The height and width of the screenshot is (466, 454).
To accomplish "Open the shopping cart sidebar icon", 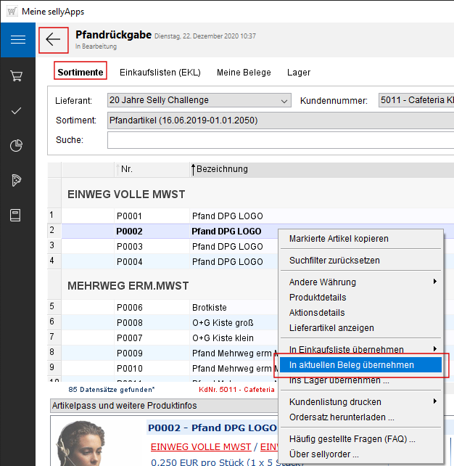I will click(17, 75).
